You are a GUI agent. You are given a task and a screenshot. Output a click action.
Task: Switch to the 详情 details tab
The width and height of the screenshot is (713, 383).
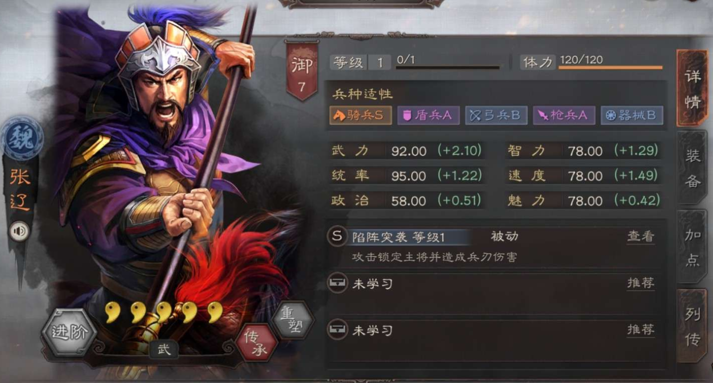692,89
